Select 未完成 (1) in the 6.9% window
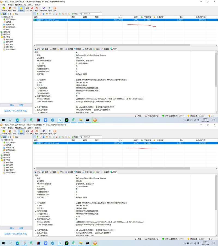This screenshot has width=218, height=246. (x=9, y=148)
